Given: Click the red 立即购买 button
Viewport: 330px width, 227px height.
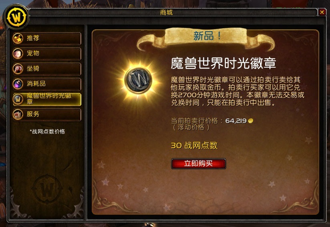Looking at the screenshot, I should 199,163.
